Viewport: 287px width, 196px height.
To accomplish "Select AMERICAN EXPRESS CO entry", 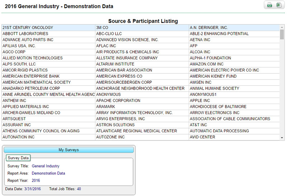I will click(x=142, y=76).
